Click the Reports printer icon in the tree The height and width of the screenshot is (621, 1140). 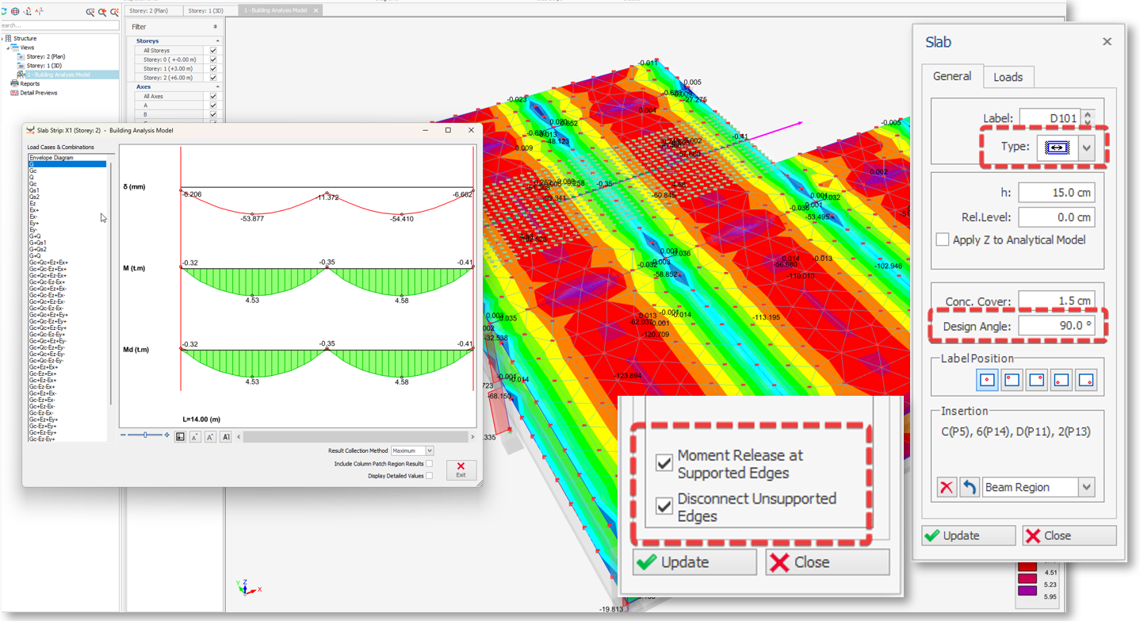[x=14, y=84]
